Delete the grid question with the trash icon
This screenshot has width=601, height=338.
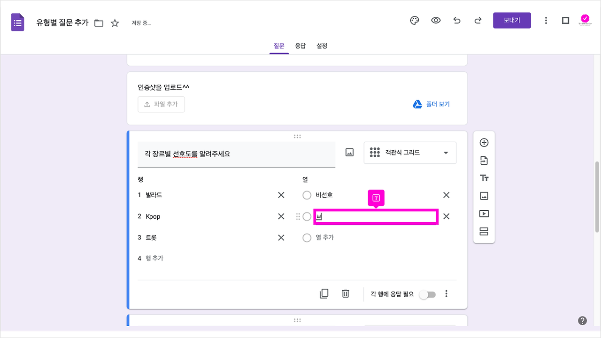coord(346,293)
